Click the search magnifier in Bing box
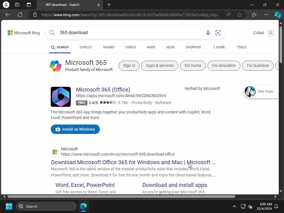This screenshot has height=213, width=284. point(52,33)
